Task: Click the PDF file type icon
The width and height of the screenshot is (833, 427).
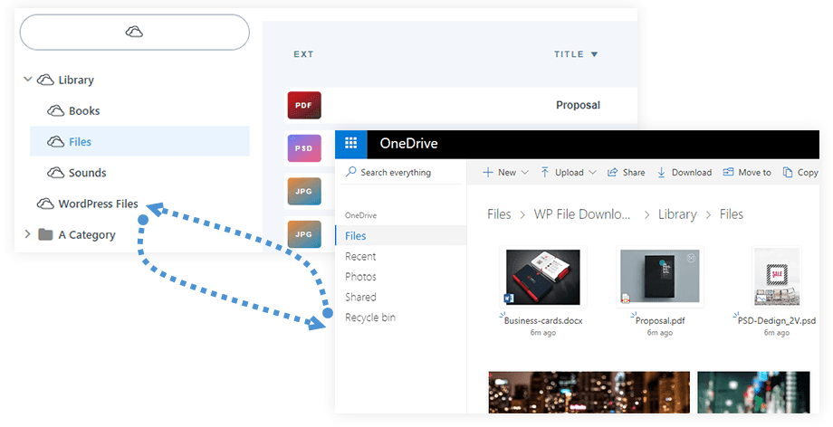Action: [304, 105]
